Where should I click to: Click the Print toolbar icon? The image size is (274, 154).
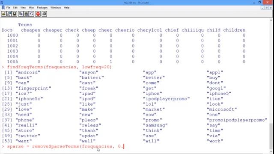(x=44, y=14)
